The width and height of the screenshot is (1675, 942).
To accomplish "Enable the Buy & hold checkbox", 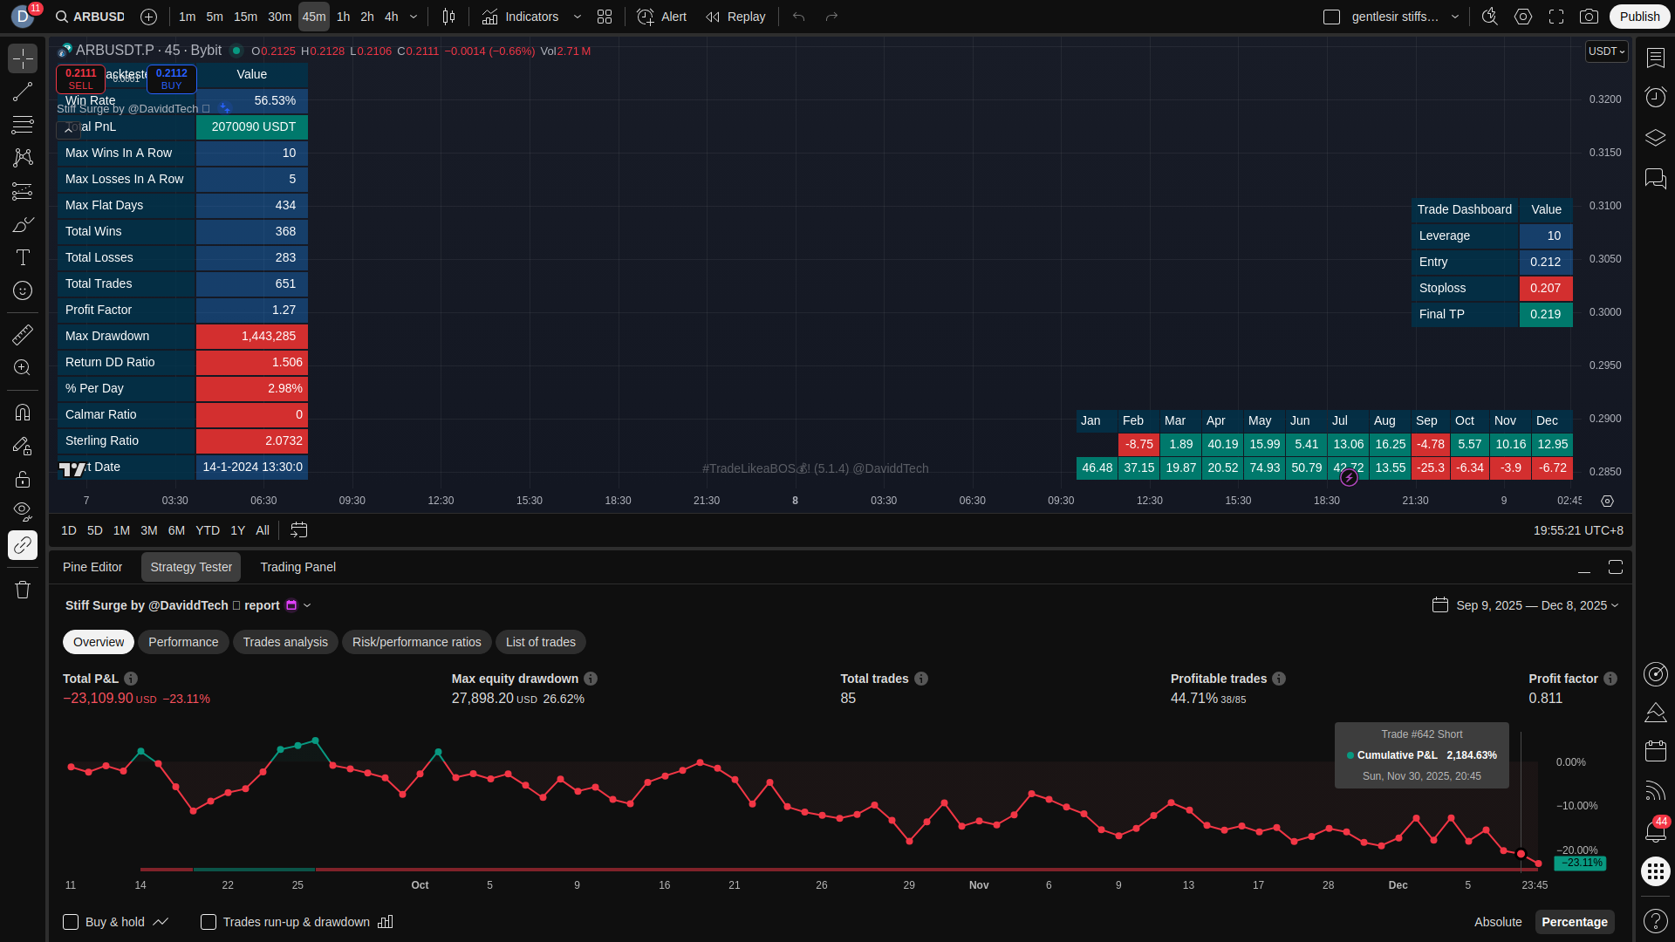I will (71, 922).
